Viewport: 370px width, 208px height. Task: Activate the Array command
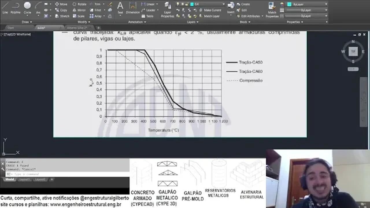pos(95,16)
